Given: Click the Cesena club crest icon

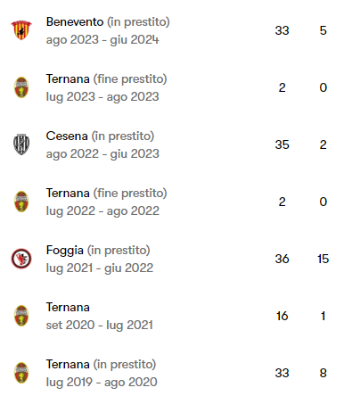Looking at the screenshot, I should [21, 144].
